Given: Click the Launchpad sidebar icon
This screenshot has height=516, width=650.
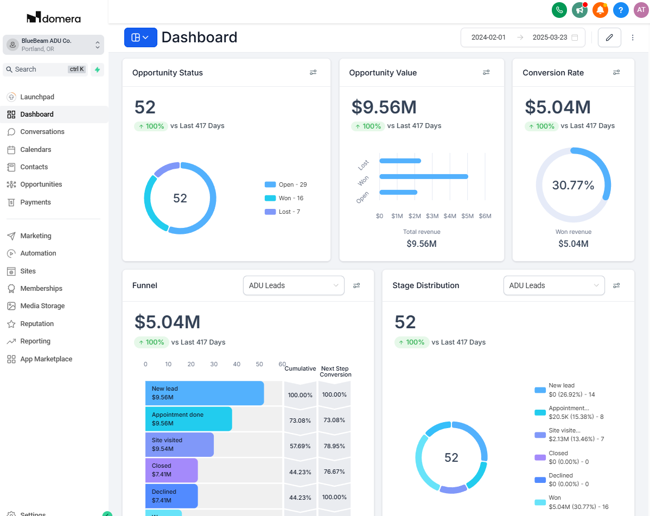Looking at the screenshot, I should (11, 97).
